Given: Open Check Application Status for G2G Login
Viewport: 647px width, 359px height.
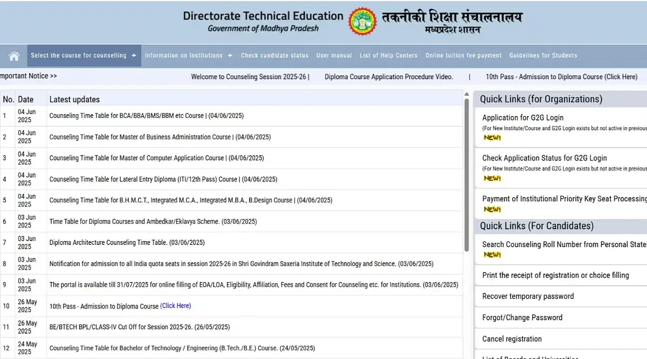Looking at the screenshot, I should 545,158.
